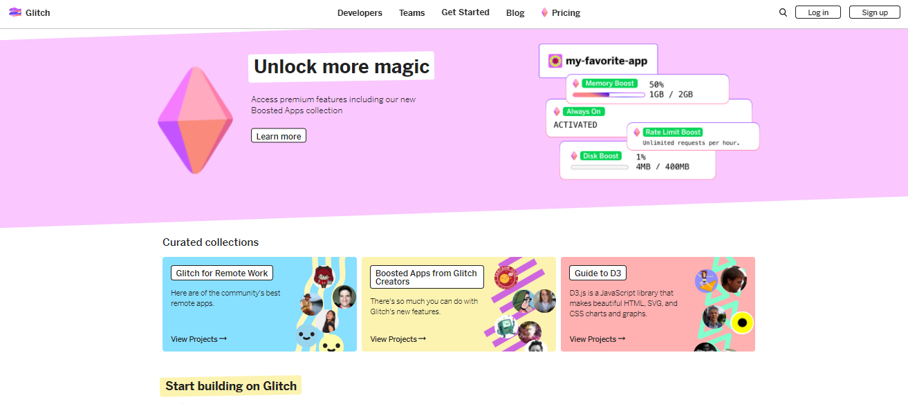
Task: Click the diamond icon next to Rate Limit Boost
Action: tap(637, 132)
